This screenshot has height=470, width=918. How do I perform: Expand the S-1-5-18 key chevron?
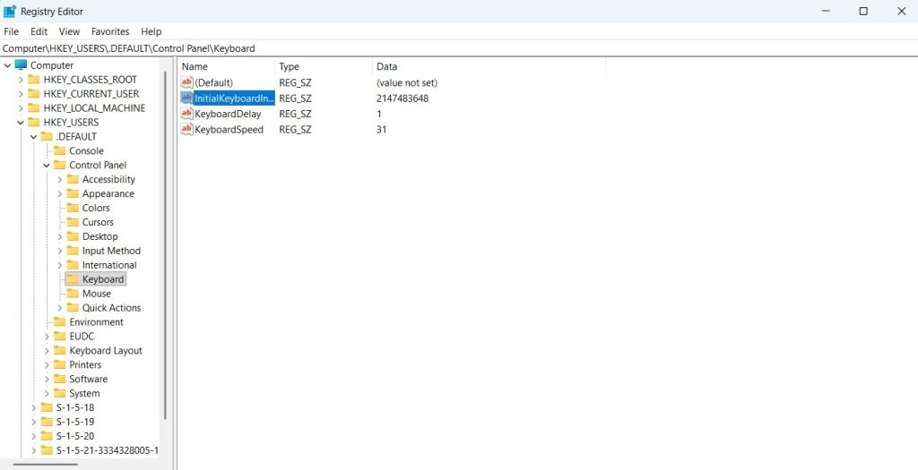(x=33, y=408)
